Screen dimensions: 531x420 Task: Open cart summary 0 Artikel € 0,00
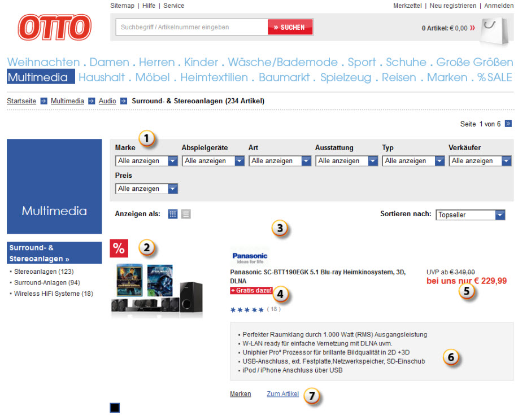tap(448, 28)
